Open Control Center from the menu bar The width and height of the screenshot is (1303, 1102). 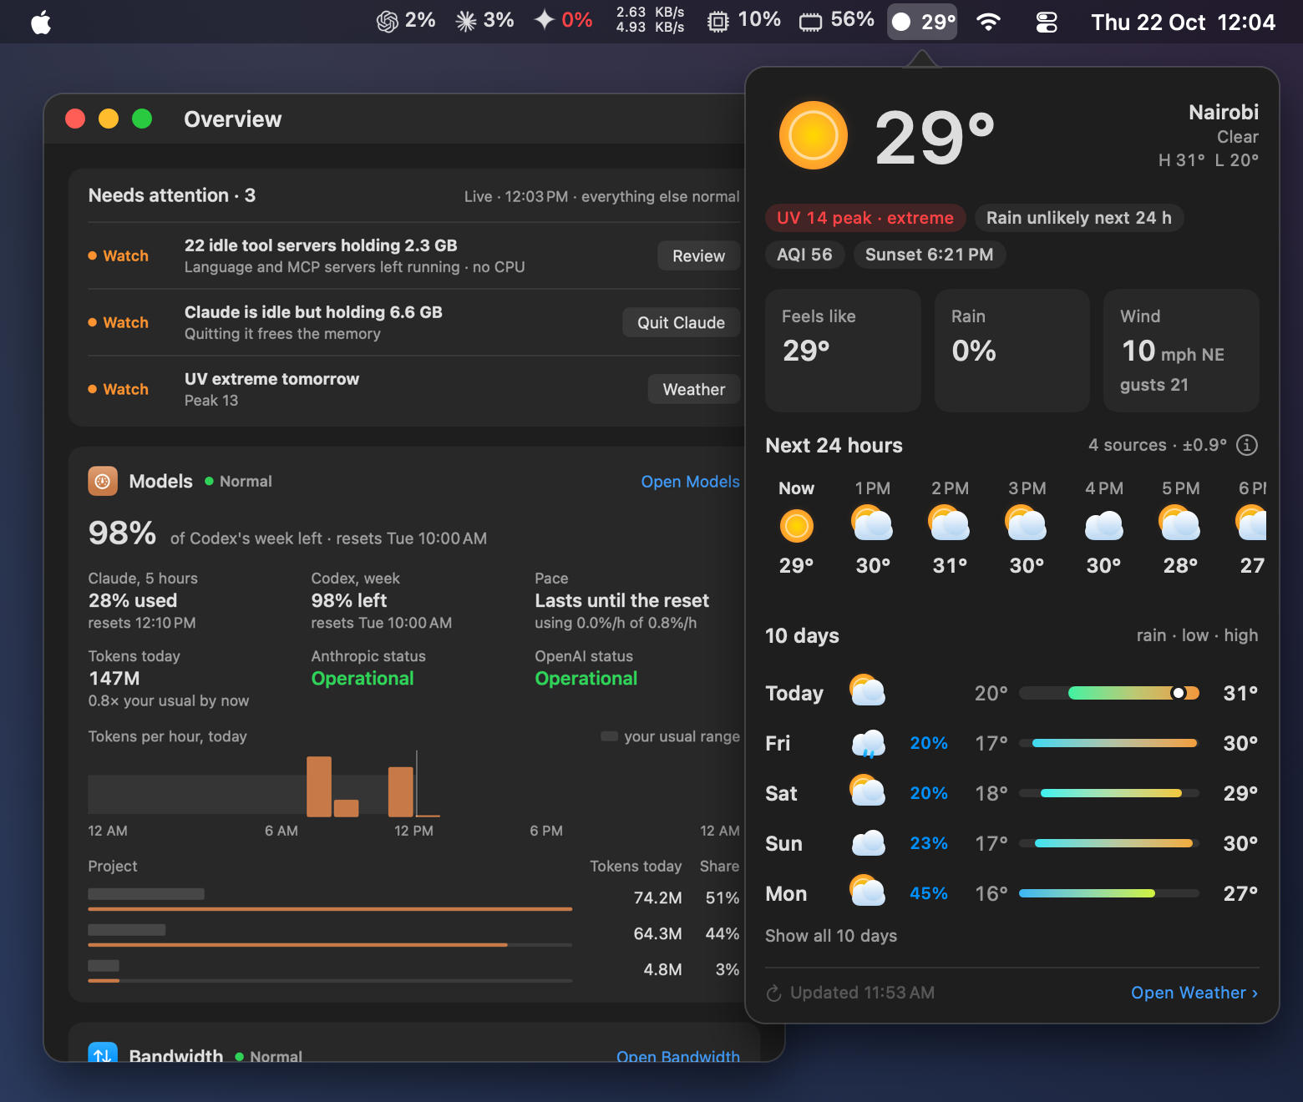[1047, 22]
